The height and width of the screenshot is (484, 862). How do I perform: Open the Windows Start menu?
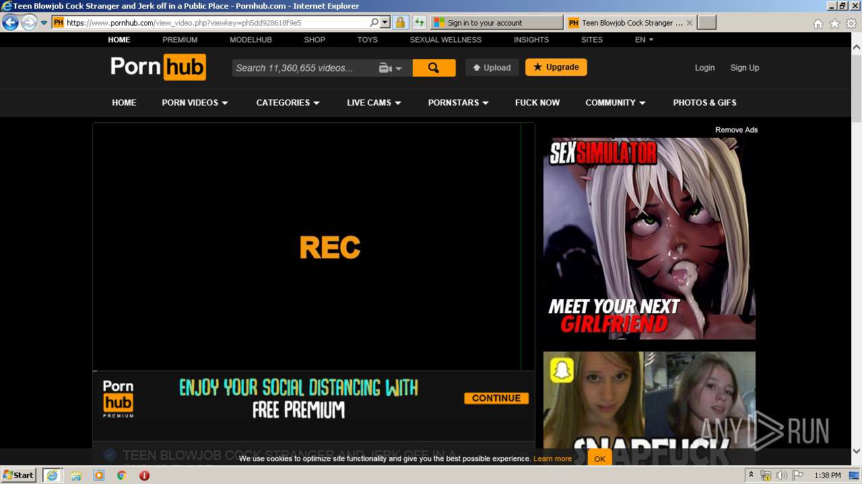pyautogui.click(x=19, y=475)
